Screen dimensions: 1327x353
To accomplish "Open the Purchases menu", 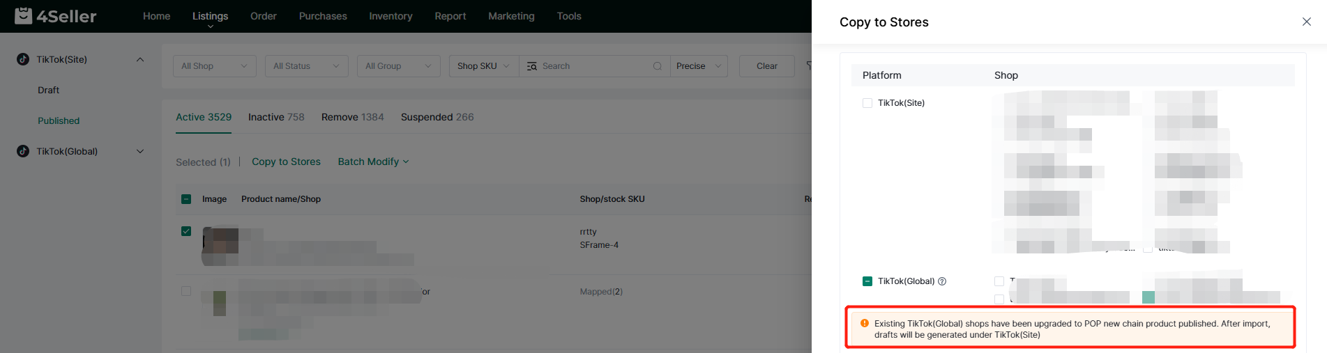I will (323, 16).
